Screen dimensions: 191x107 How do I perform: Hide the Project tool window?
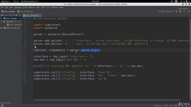20,15
